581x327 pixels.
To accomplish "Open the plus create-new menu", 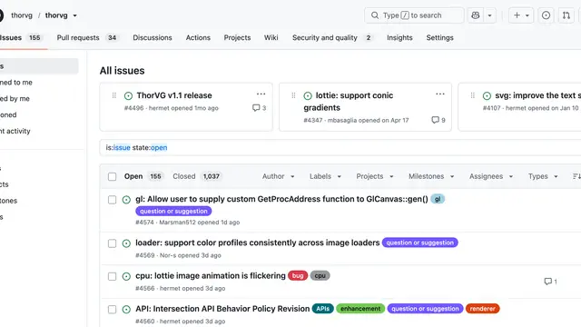I will tap(520, 15).
